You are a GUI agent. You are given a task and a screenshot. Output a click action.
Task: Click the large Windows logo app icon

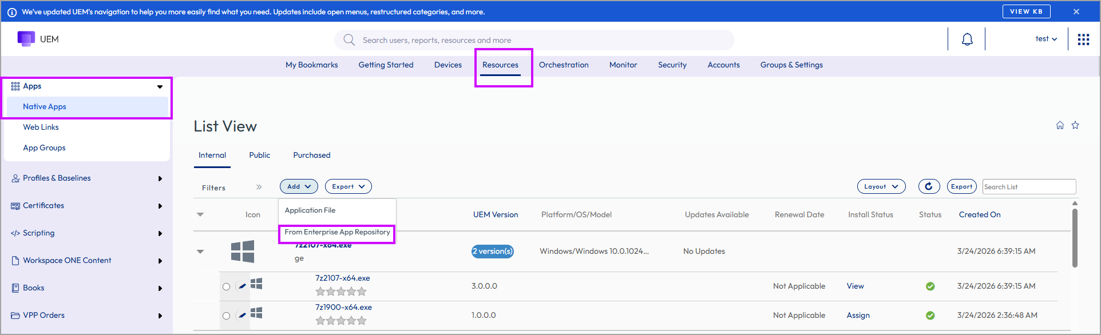pos(243,251)
